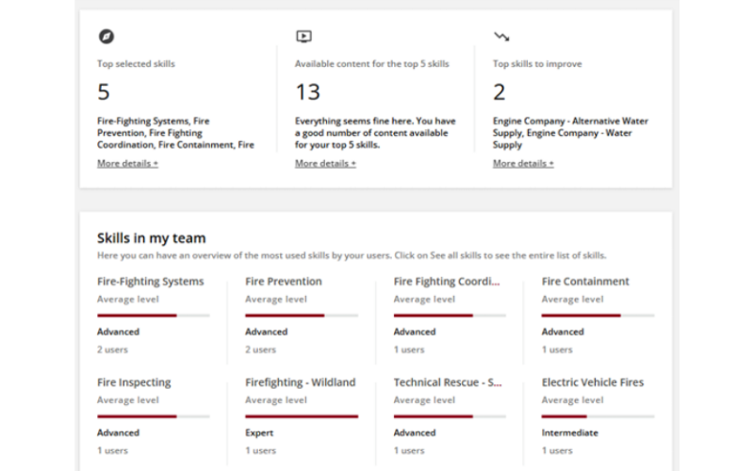The image size is (754, 471).
Task: Click the Technical Rescue level progress bar
Action: tap(451, 416)
